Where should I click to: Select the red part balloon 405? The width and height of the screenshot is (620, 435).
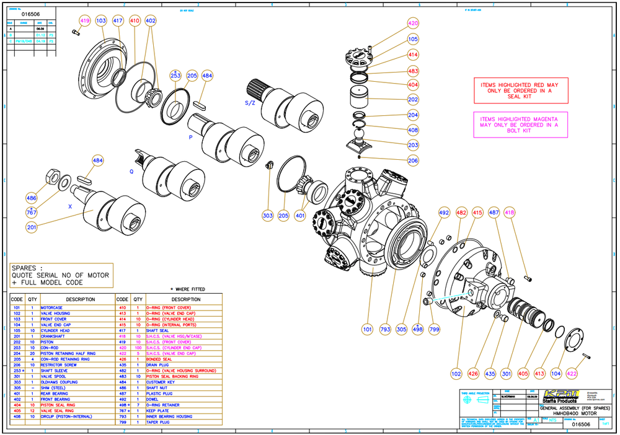[523, 374]
